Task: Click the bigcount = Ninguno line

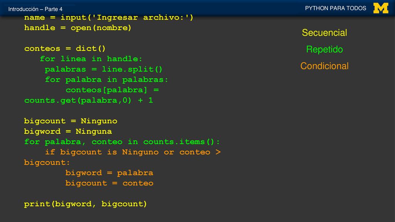Action: coord(71,121)
